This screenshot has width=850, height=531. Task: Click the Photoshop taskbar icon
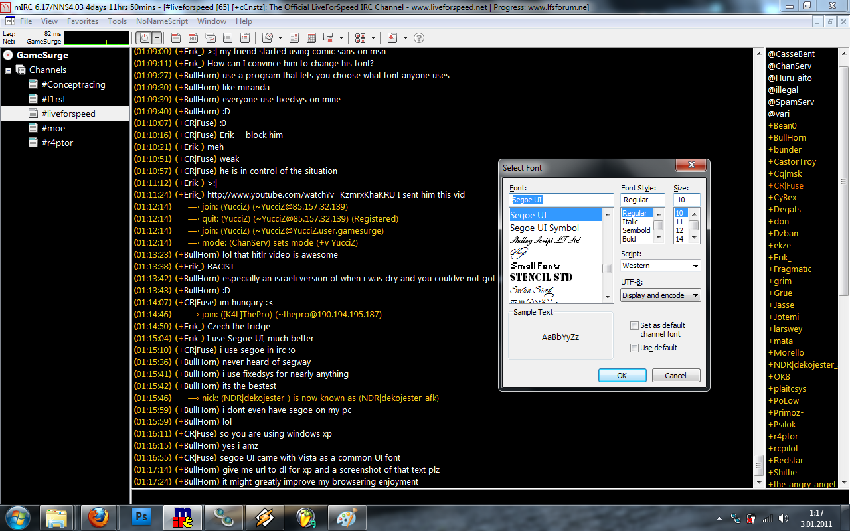[x=141, y=516]
